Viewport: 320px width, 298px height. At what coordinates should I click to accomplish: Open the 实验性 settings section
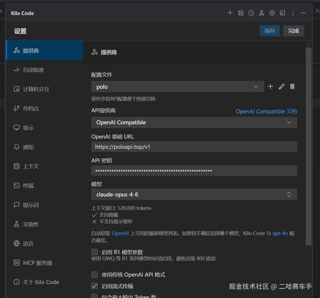coord(44,224)
